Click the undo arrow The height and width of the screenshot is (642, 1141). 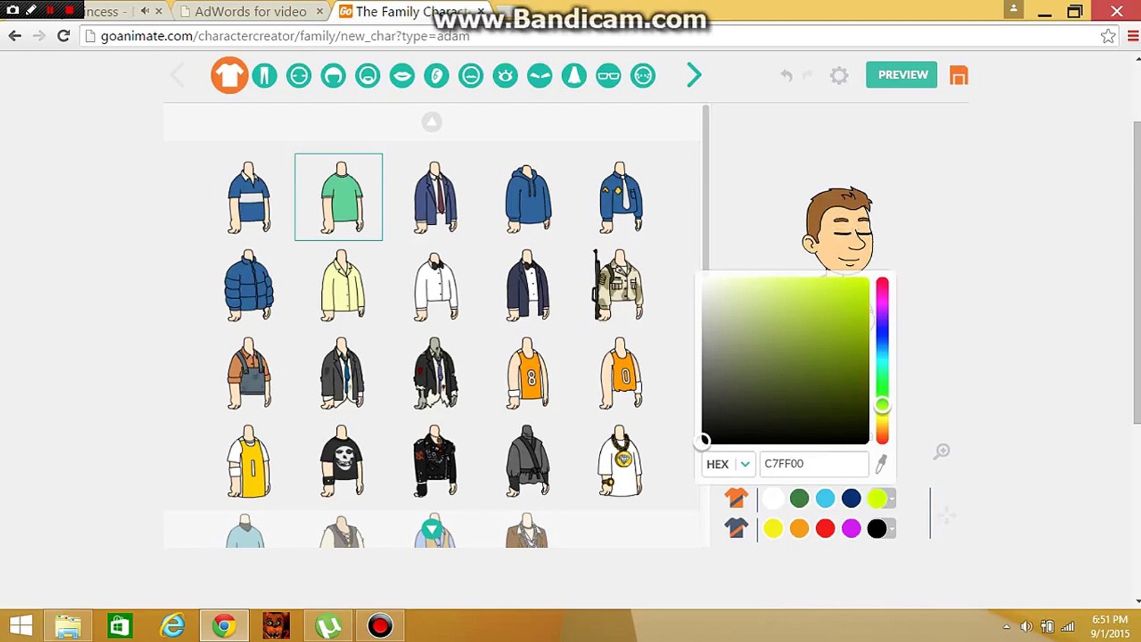[787, 75]
